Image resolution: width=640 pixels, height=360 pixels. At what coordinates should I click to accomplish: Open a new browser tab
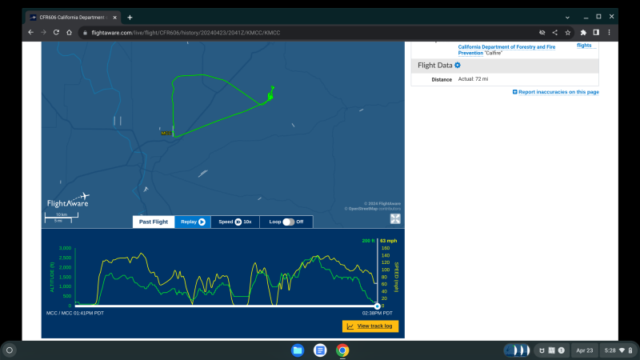pyautogui.click(x=130, y=17)
